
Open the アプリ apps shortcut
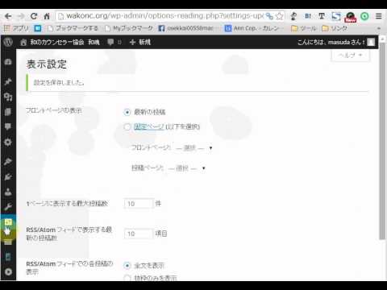[x=17, y=28]
